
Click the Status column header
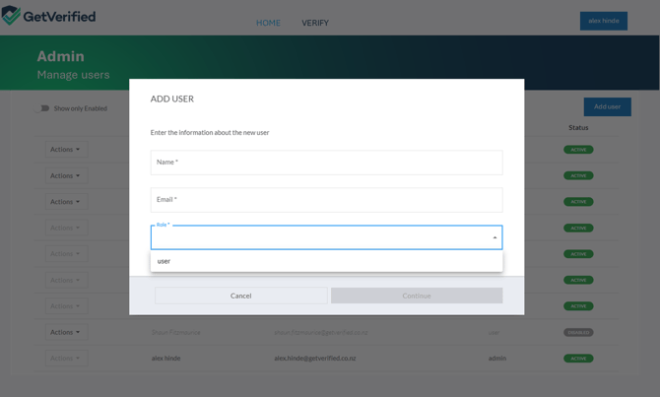coord(578,127)
